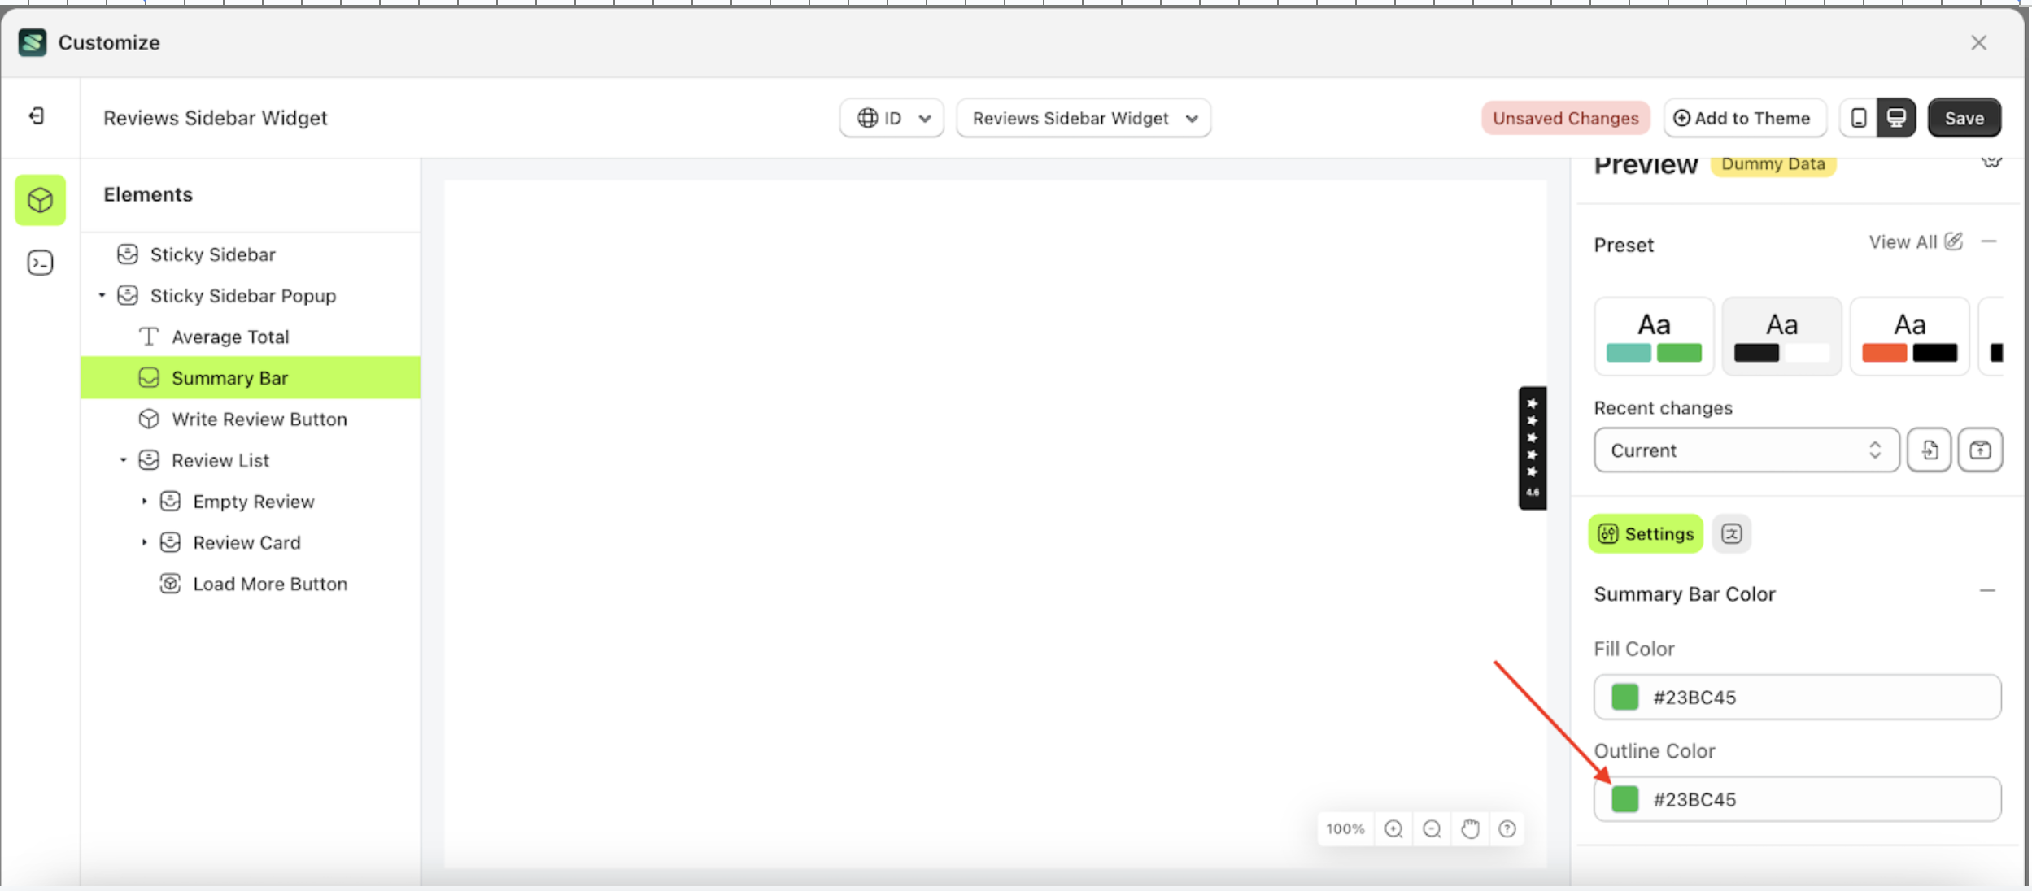Open the ID language dropdown
The width and height of the screenshot is (2032, 891).
click(891, 117)
